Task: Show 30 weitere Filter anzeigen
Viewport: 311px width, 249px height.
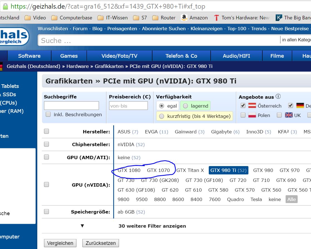Action: (x=152, y=226)
